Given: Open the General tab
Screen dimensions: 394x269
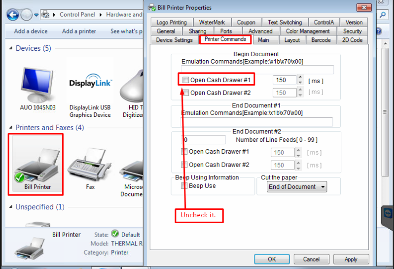Looking at the screenshot, I should click(166, 31).
